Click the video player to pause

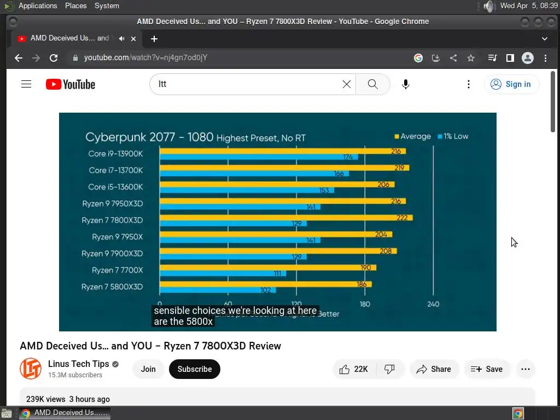(277, 222)
